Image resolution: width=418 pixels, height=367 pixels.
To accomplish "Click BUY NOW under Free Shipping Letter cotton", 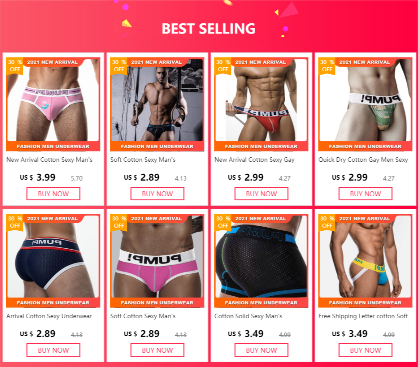I will pos(366,350).
